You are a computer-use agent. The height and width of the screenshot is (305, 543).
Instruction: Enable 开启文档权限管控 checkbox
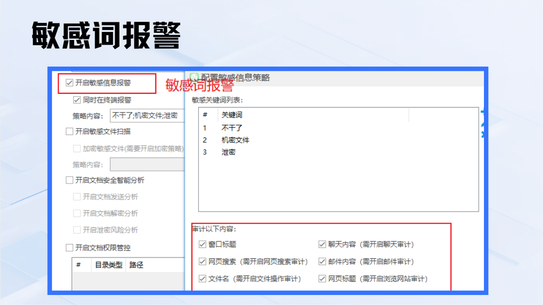click(x=69, y=247)
